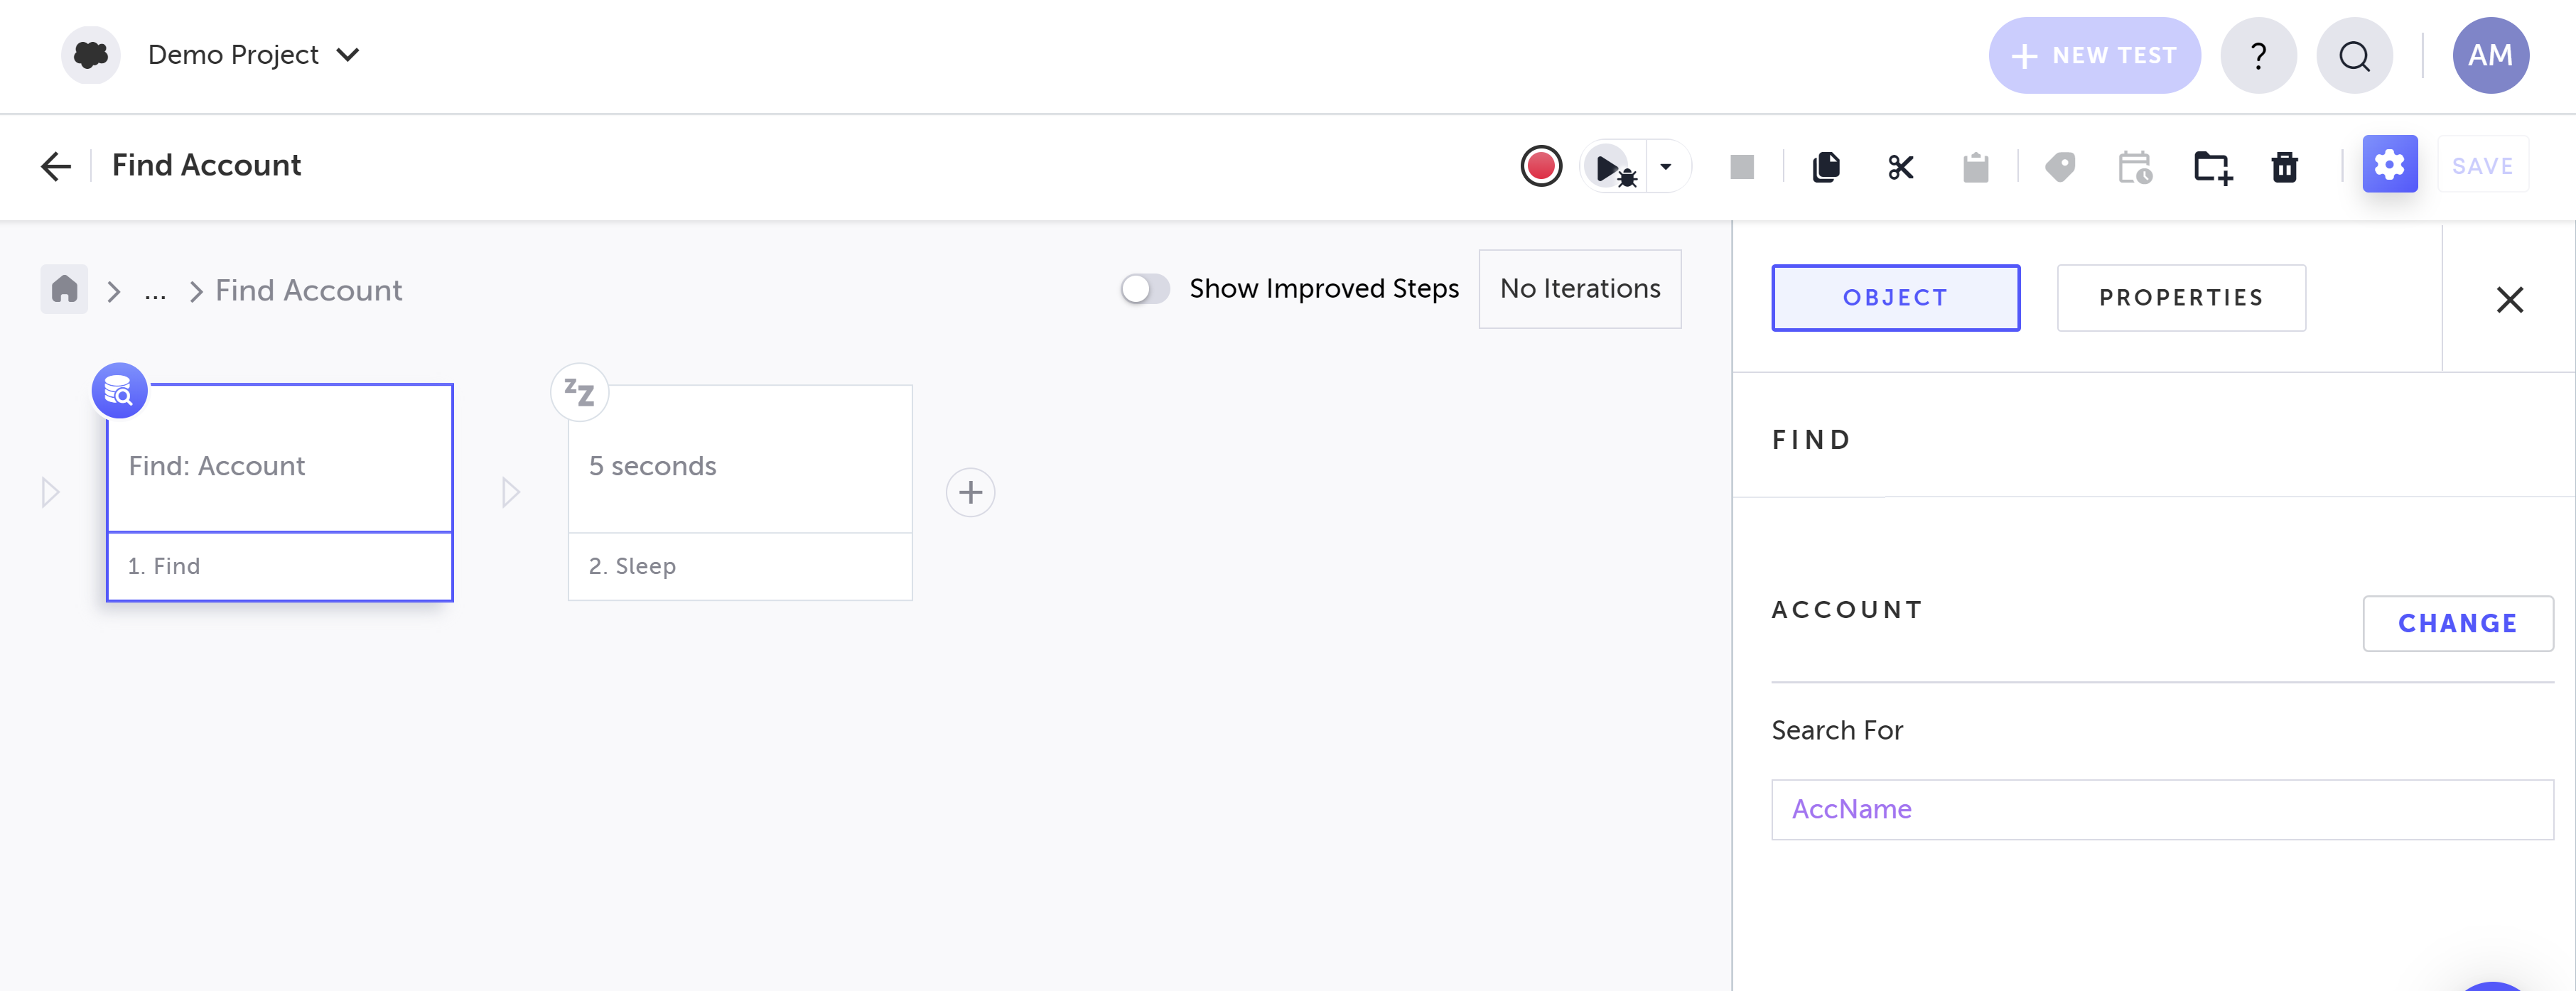
Task: Add a new step with the plus button
Action: (970, 492)
